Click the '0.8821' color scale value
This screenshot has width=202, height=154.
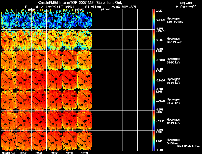(x=161, y=40)
